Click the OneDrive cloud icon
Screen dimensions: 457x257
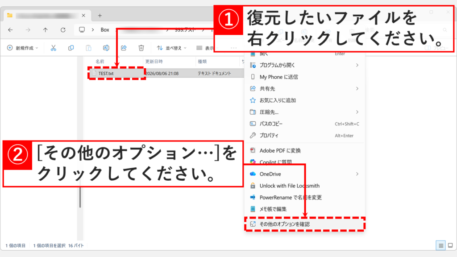coord(253,174)
